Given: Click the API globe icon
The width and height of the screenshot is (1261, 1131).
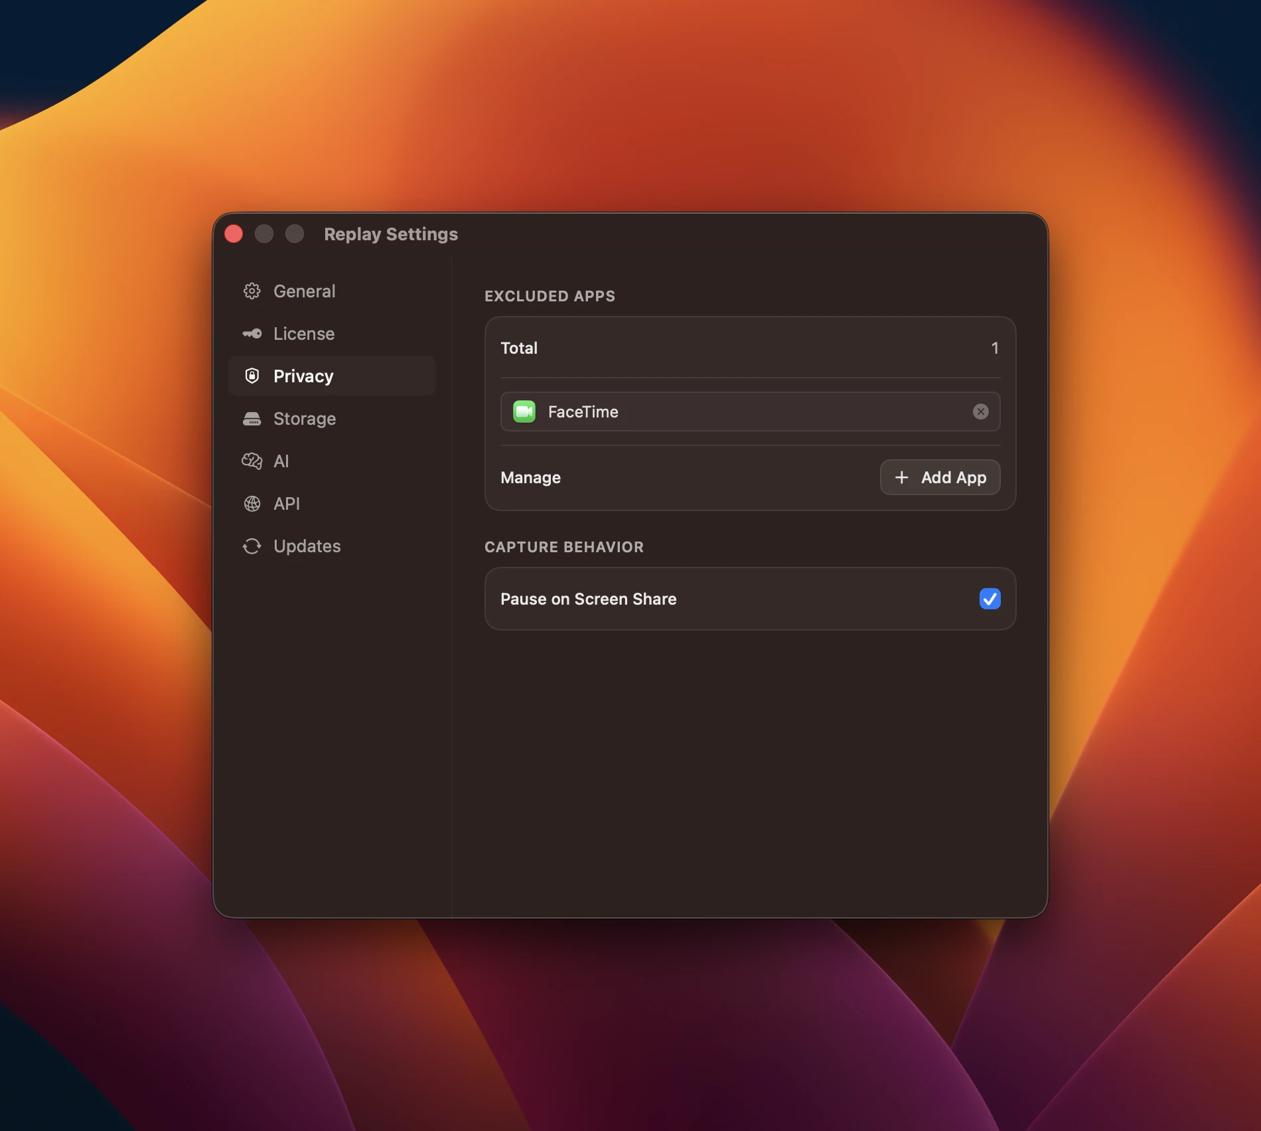Looking at the screenshot, I should click(252, 503).
